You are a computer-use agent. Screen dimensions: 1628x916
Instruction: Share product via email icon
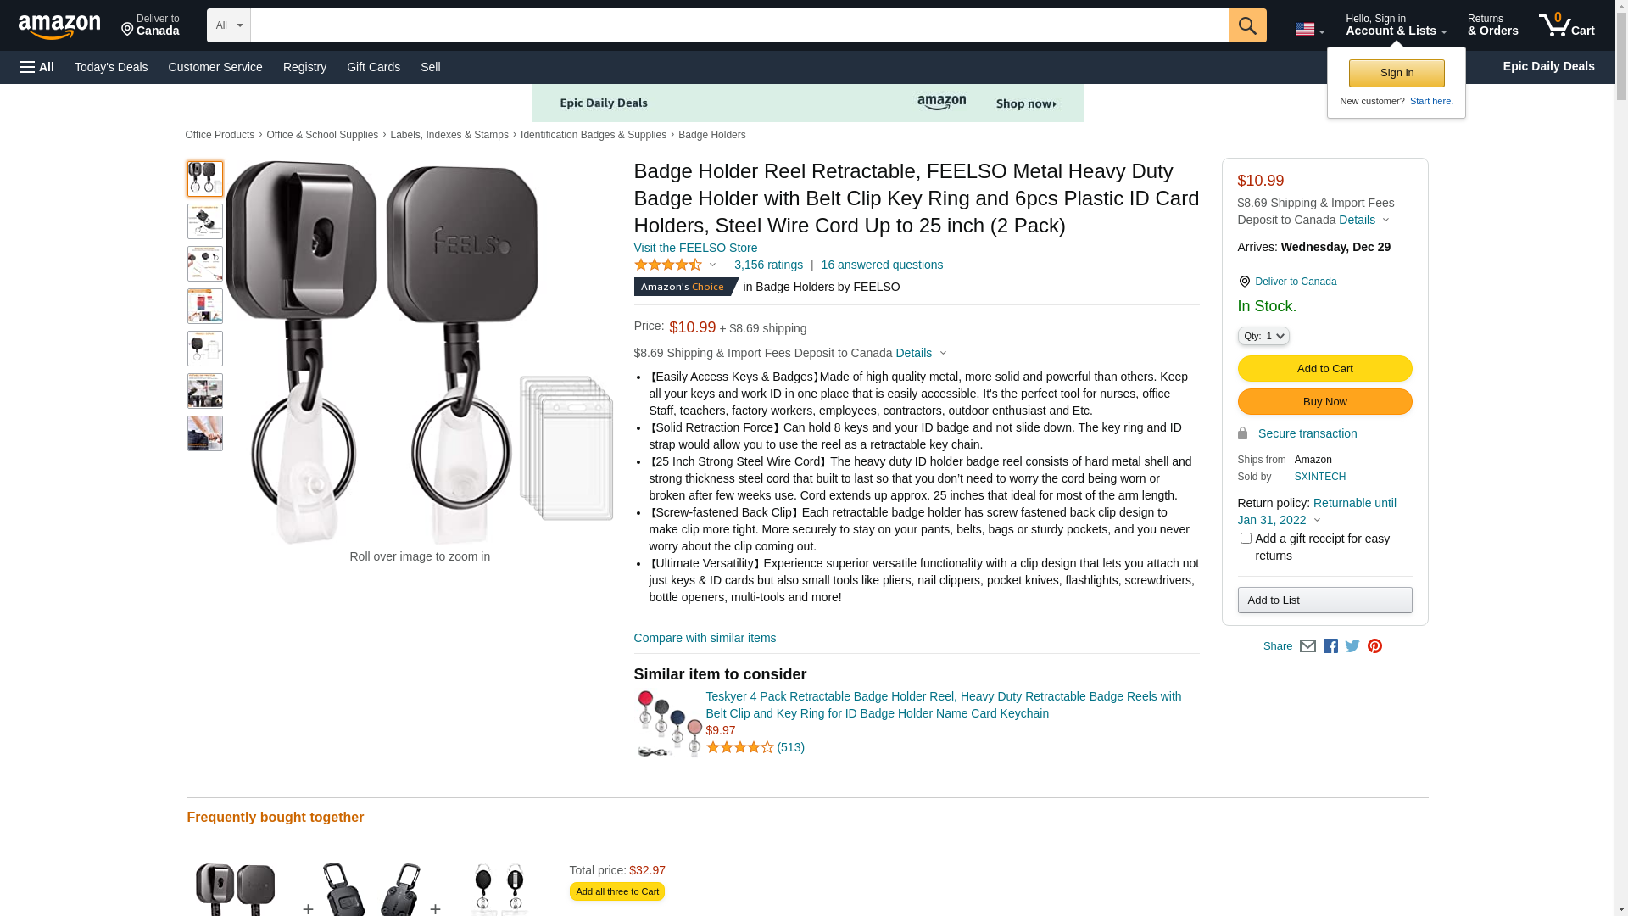[1307, 646]
